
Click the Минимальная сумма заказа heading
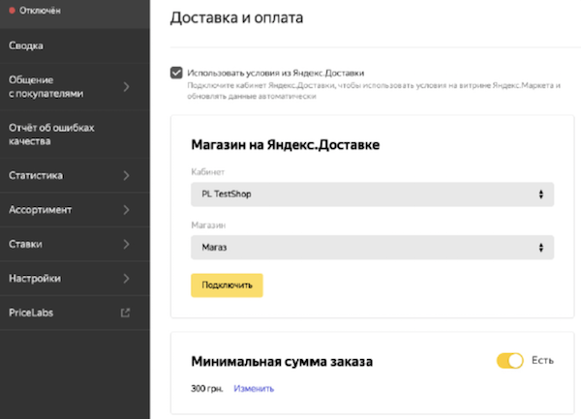tap(282, 362)
